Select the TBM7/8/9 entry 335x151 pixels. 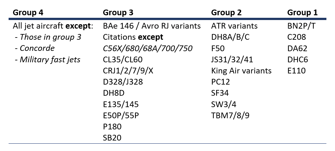tap(230, 115)
